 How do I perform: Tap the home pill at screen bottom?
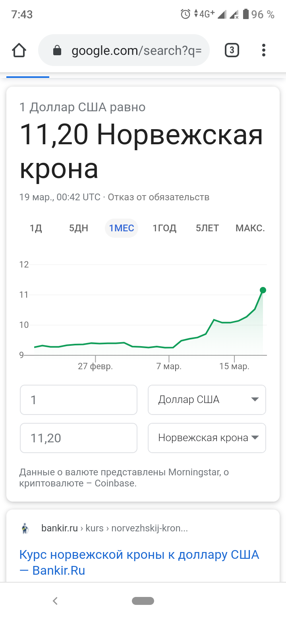tap(143, 601)
